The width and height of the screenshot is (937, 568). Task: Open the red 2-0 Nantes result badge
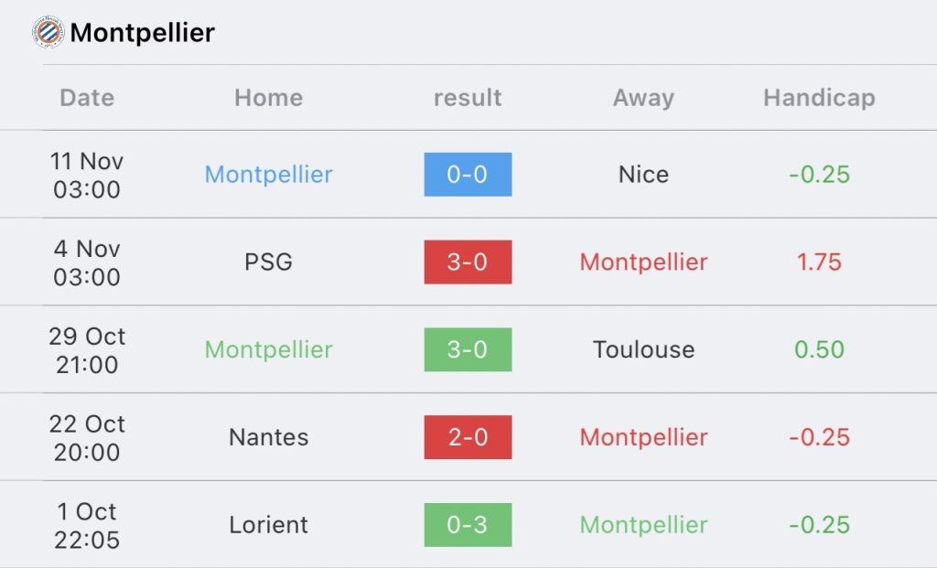[x=468, y=437]
